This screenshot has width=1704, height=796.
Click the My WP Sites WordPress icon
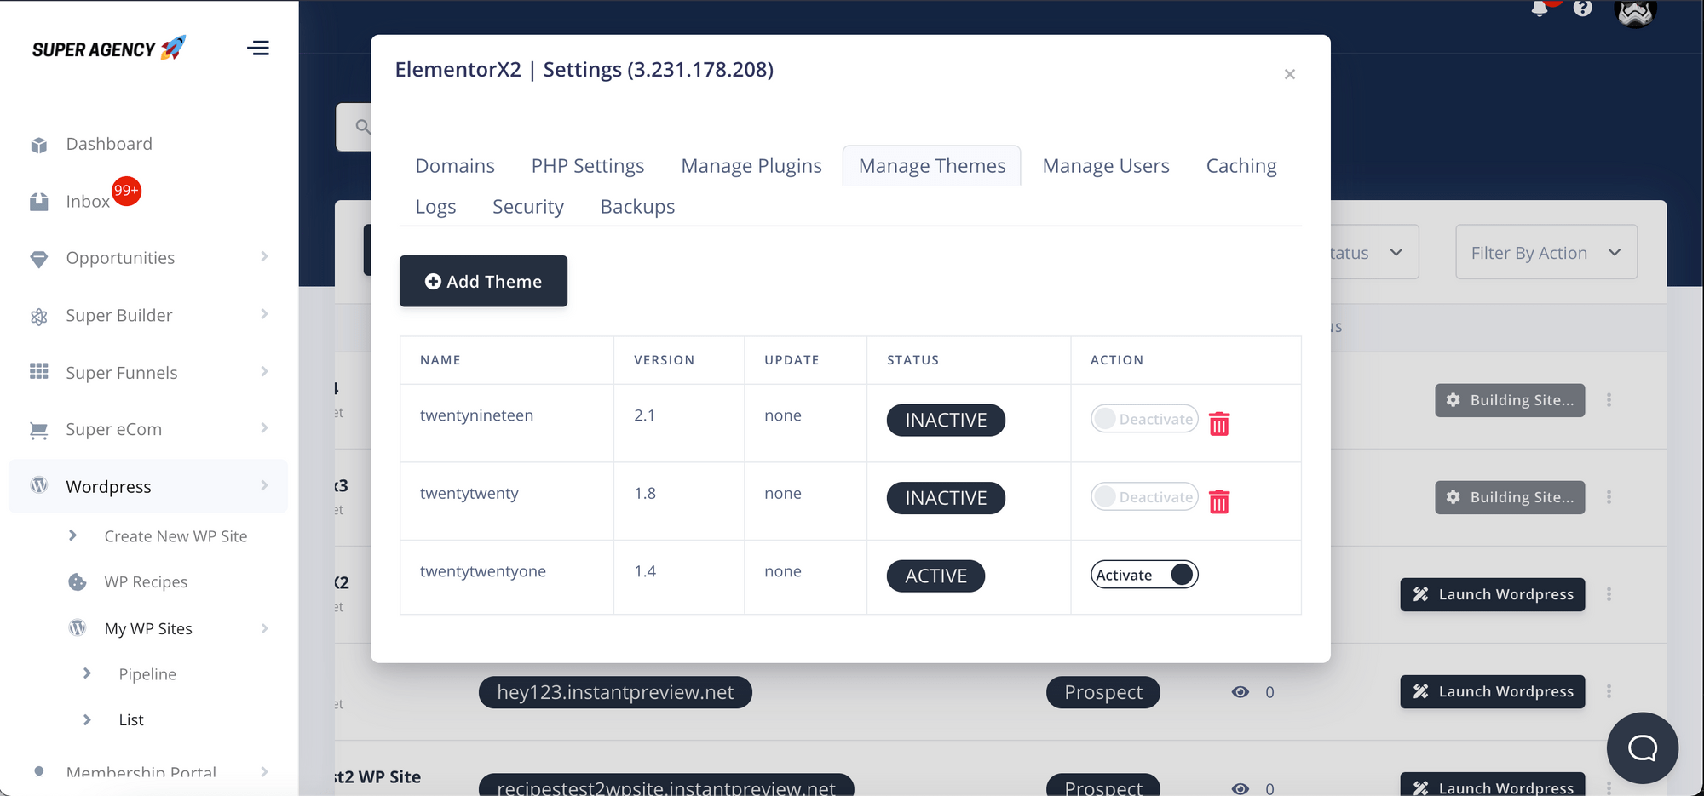click(x=78, y=627)
